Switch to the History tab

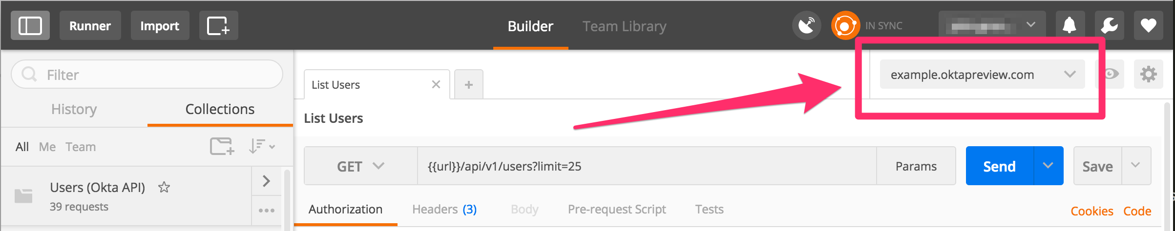74,109
